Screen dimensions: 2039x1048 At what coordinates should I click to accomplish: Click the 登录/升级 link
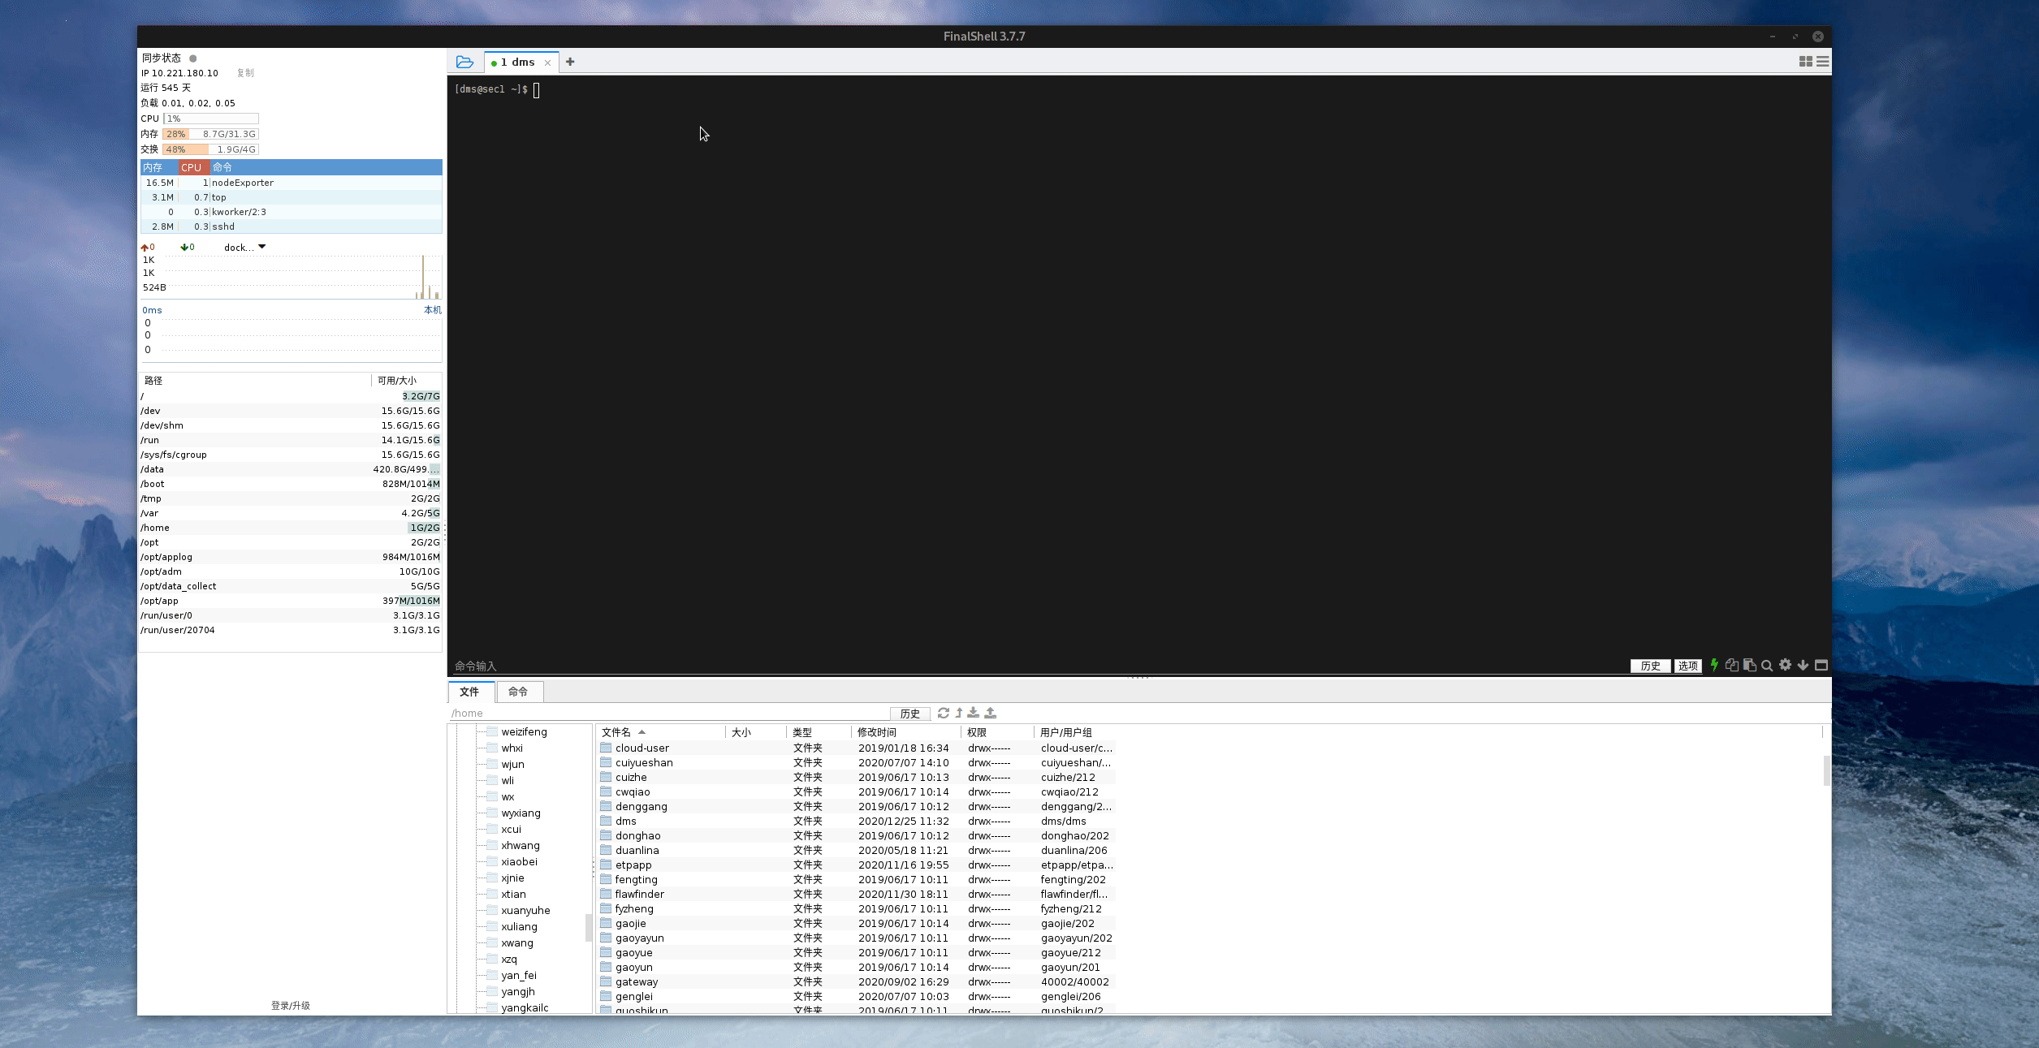click(x=290, y=1005)
